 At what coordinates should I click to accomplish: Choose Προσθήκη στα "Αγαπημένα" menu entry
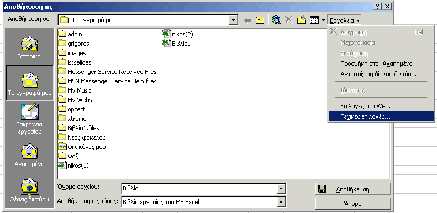[381, 63]
